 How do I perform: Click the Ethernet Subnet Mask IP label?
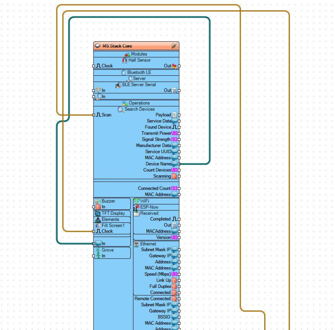click(156, 250)
